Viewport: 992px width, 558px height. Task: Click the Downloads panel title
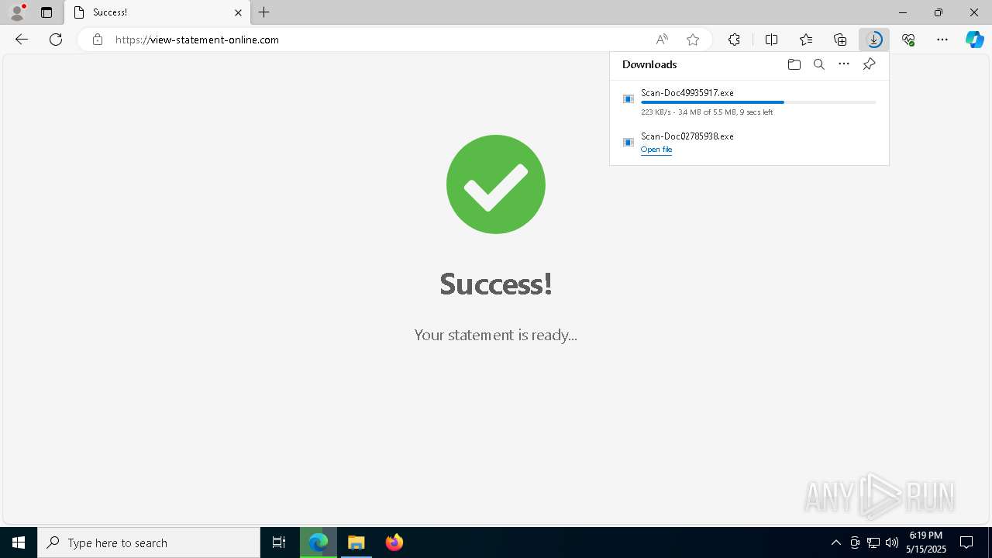(x=649, y=64)
